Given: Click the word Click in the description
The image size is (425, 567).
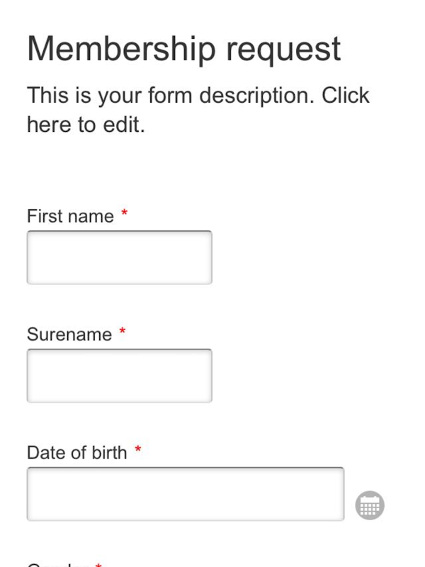Looking at the screenshot, I should pyautogui.click(x=346, y=95).
